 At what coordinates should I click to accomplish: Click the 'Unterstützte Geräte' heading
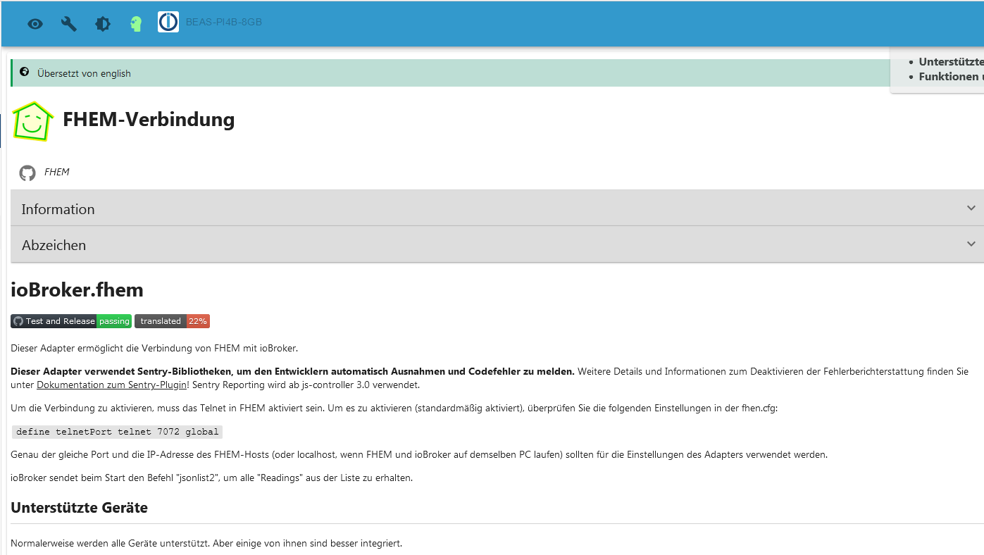pos(79,508)
